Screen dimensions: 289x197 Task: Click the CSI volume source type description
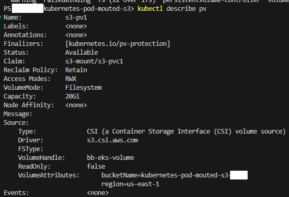(x=186, y=132)
